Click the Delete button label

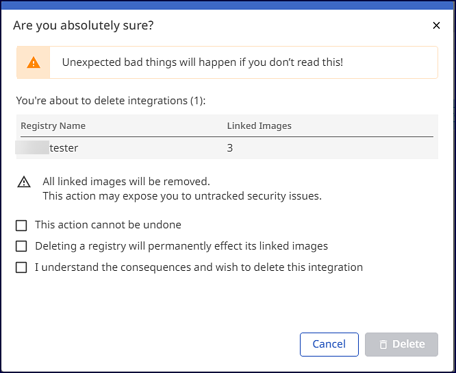409,344
